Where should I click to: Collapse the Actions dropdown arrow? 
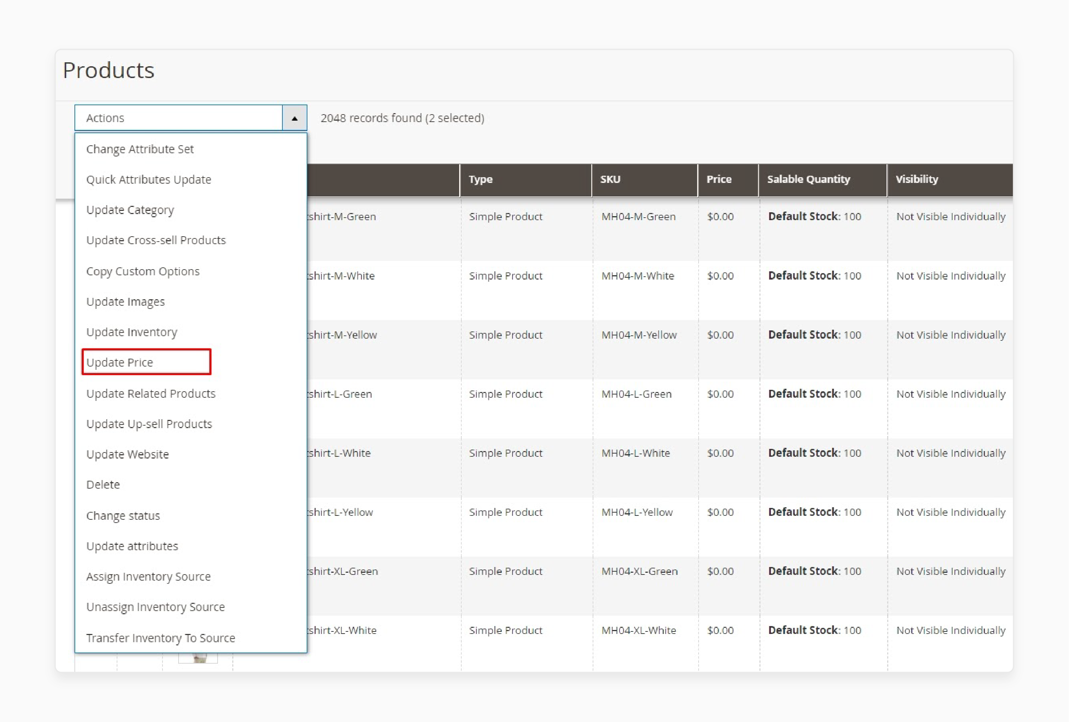(295, 118)
